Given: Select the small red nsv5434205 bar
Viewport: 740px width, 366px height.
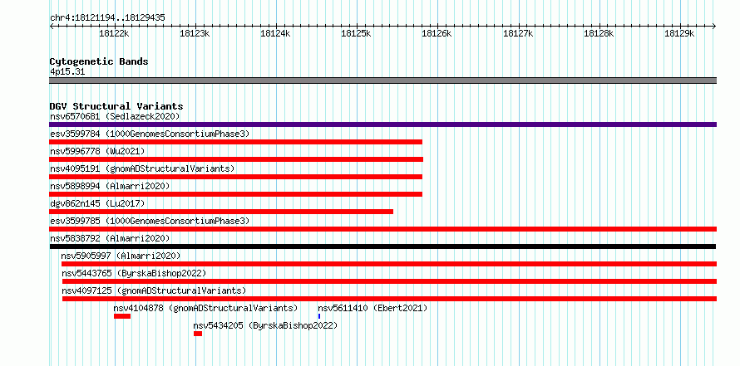Looking at the screenshot, I should (x=198, y=334).
